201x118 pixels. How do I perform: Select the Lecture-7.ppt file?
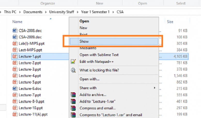click(30, 95)
